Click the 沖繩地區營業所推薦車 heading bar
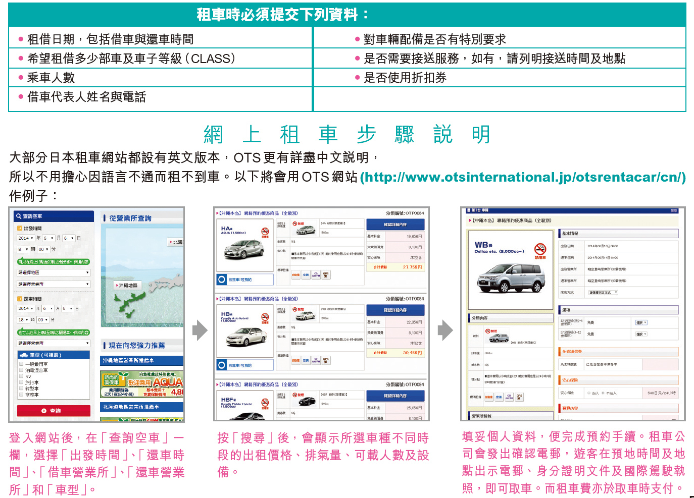 point(142,361)
